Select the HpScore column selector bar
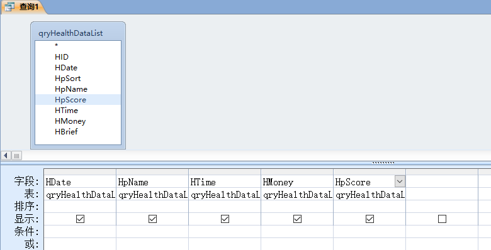Image resolution: width=491 pixels, height=250 pixels. pyautogui.click(x=370, y=172)
